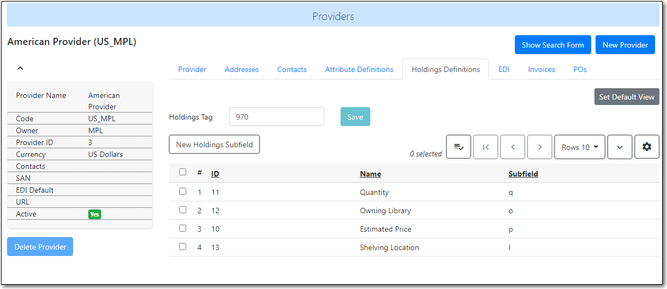Screen dimensions: 667x289
Task: Click subfield value o
Action: pyautogui.click(x=511, y=211)
